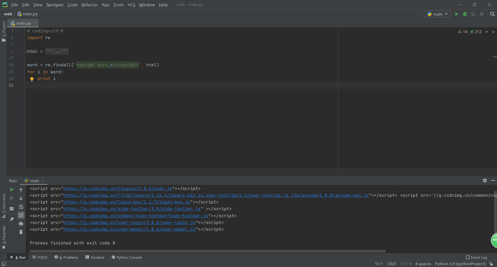Viewport: 497px width, 267px height.
Task: Select the main.py editor tab
Action: (23, 23)
